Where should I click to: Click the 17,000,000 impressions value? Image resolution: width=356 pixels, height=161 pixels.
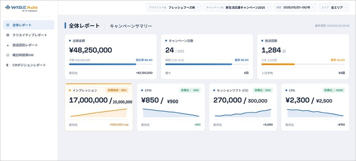[x=89, y=100]
